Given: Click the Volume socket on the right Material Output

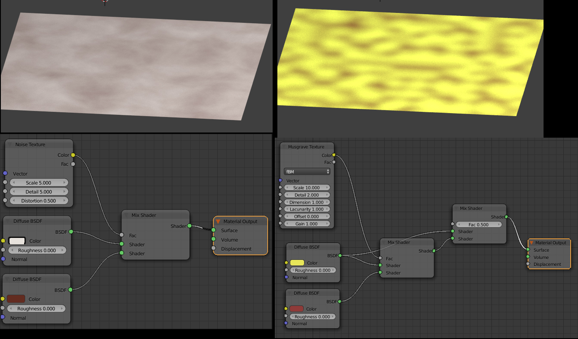Looking at the screenshot, I should pyautogui.click(x=528, y=257).
